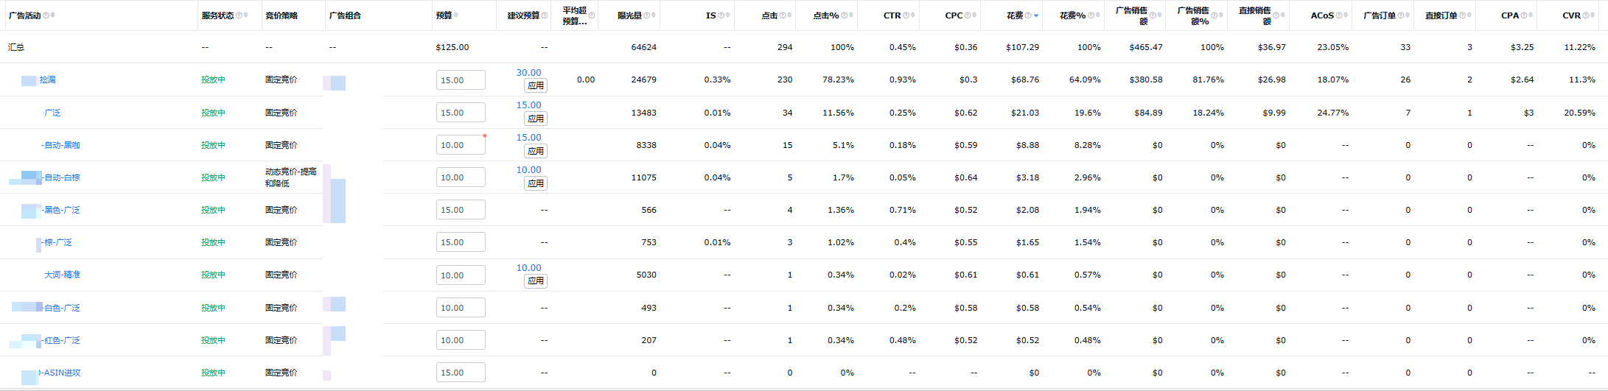The height and width of the screenshot is (391, 1608).
Task: Sort the table by the CVR column
Action: click(1593, 15)
